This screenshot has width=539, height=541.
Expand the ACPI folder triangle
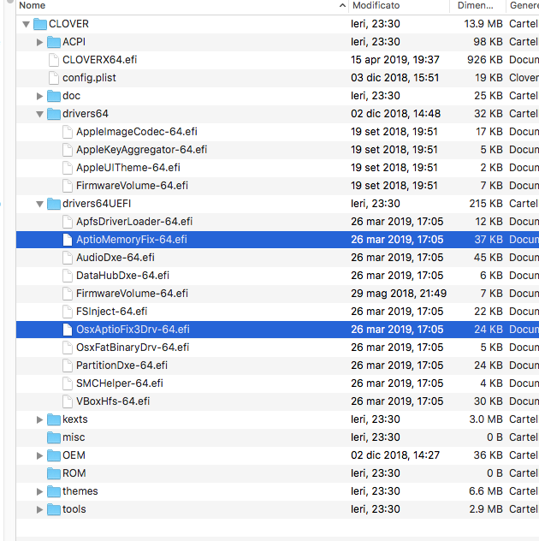39,42
